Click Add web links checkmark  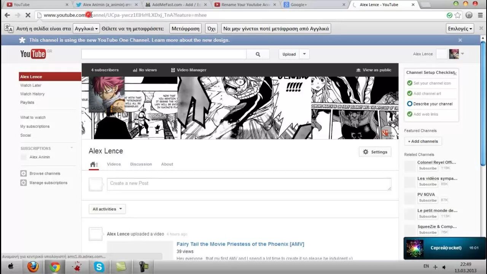(x=410, y=114)
